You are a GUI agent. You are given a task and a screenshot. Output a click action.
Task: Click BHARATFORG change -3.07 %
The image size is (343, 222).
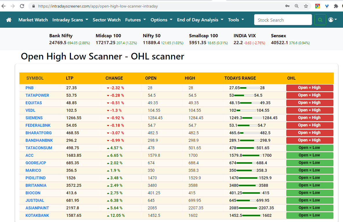point(115,133)
